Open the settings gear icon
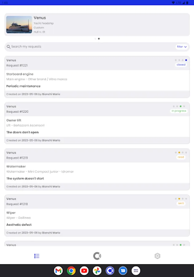Viewport: 194px width, 277px height. (157, 256)
